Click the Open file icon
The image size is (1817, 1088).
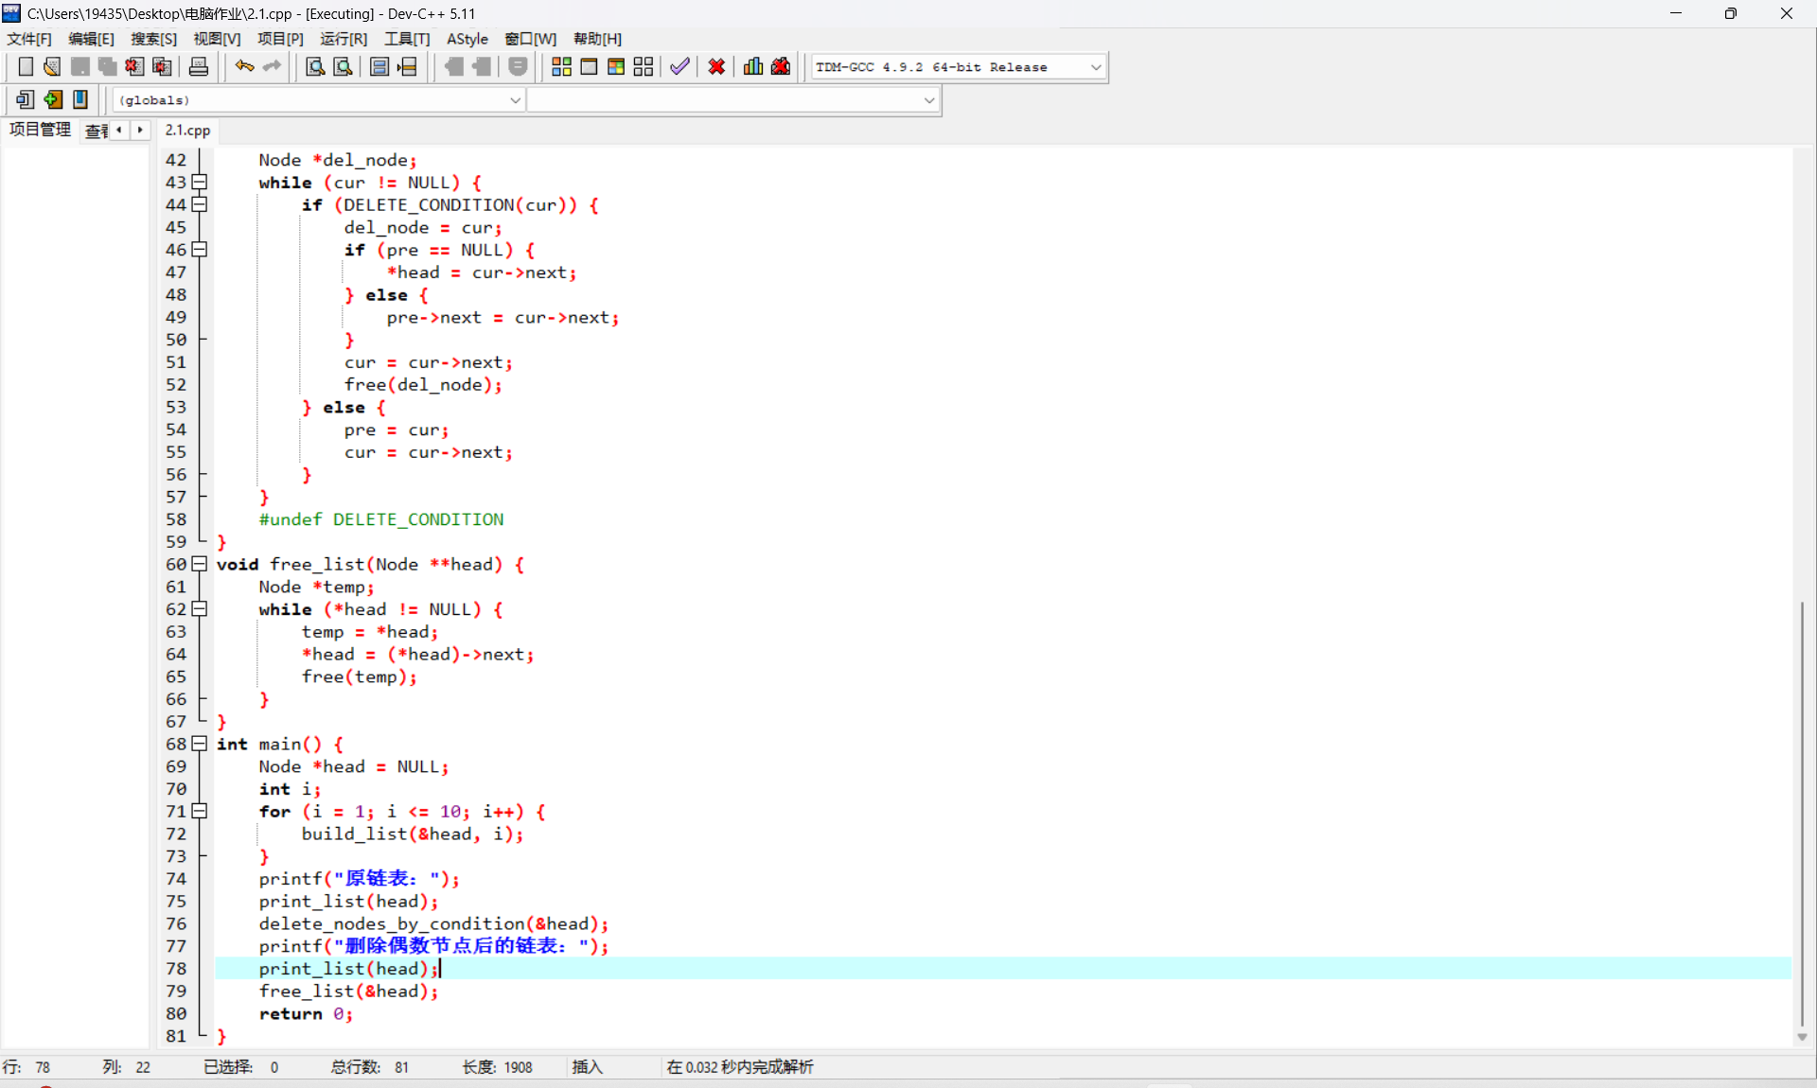click(52, 66)
